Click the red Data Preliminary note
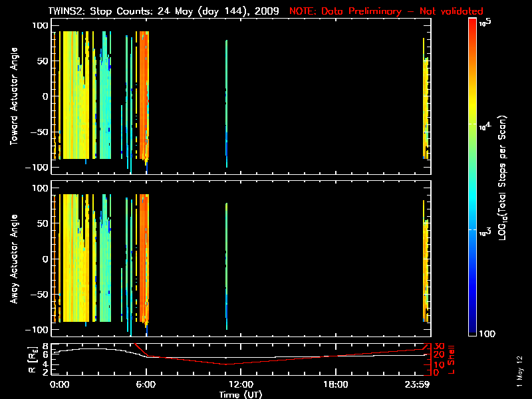Viewport: 532px width, 399px height. tap(386, 11)
